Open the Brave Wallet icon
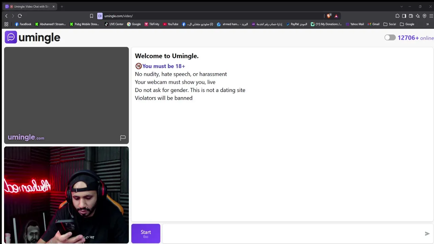 [x=411, y=16]
